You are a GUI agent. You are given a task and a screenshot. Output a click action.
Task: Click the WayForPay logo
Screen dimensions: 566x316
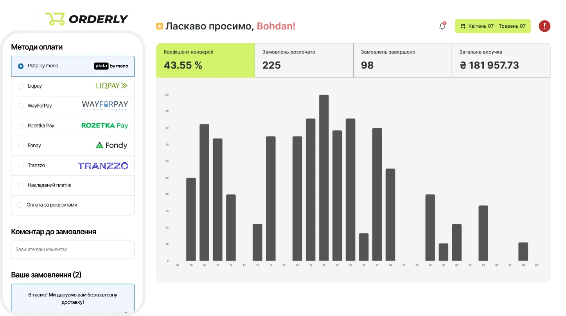(105, 106)
